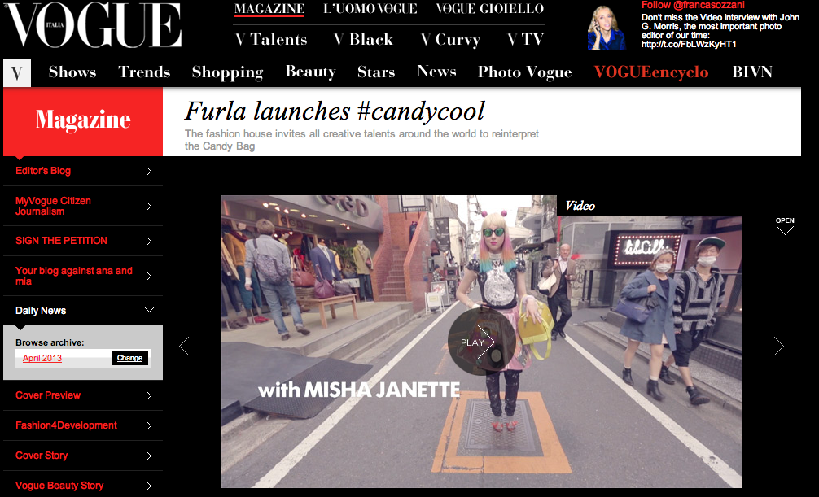This screenshot has width=819, height=497.
Task: Expand Editor's Blog arrow
Action: 149,172
